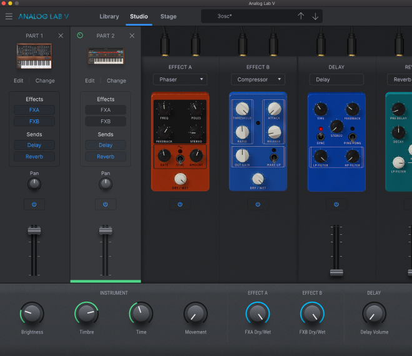Toggle Reverb send for Part 2

105,157
